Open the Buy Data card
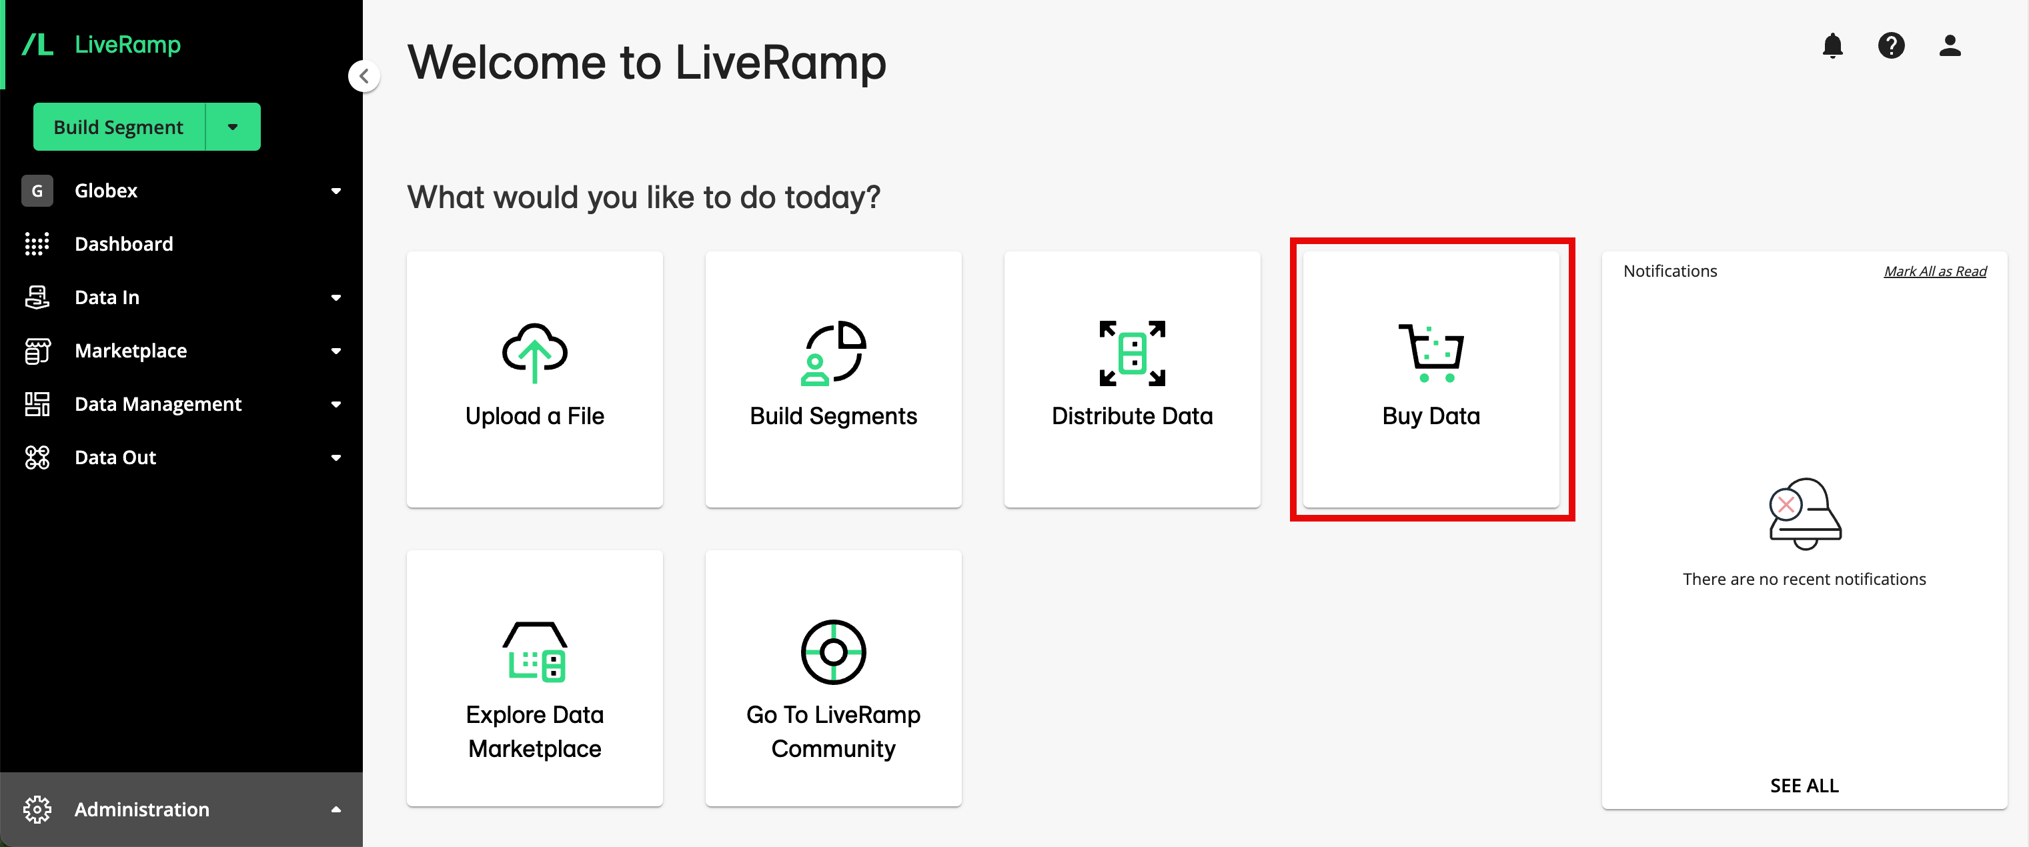This screenshot has height=847, width=2029. 1431,379
